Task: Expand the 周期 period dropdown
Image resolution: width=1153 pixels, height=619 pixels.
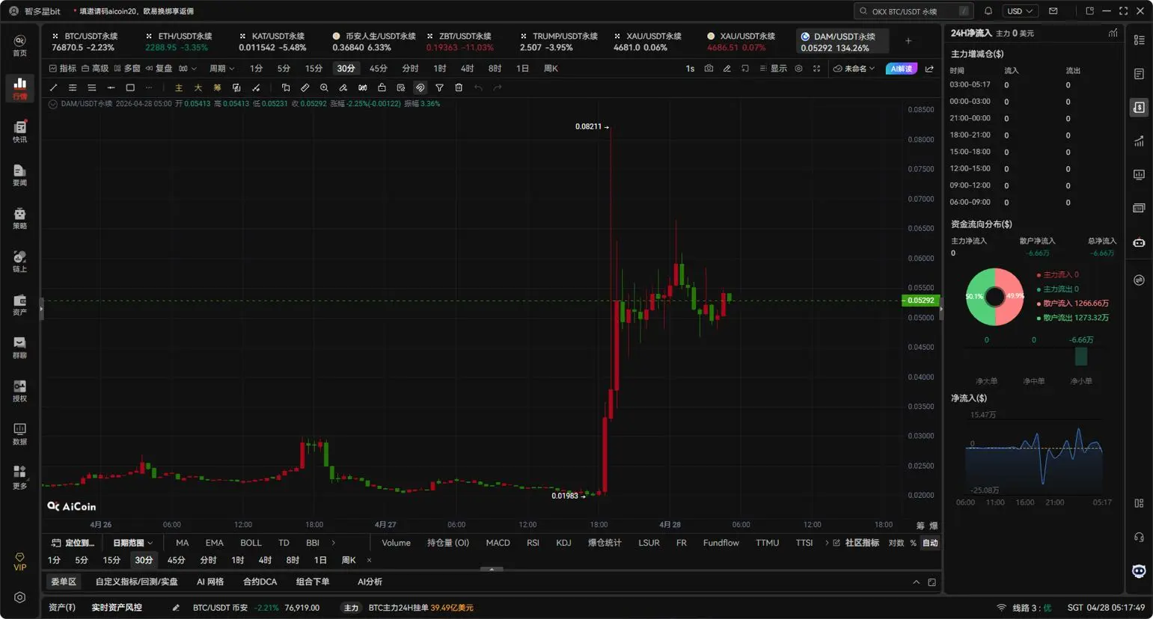Action: 222,68
